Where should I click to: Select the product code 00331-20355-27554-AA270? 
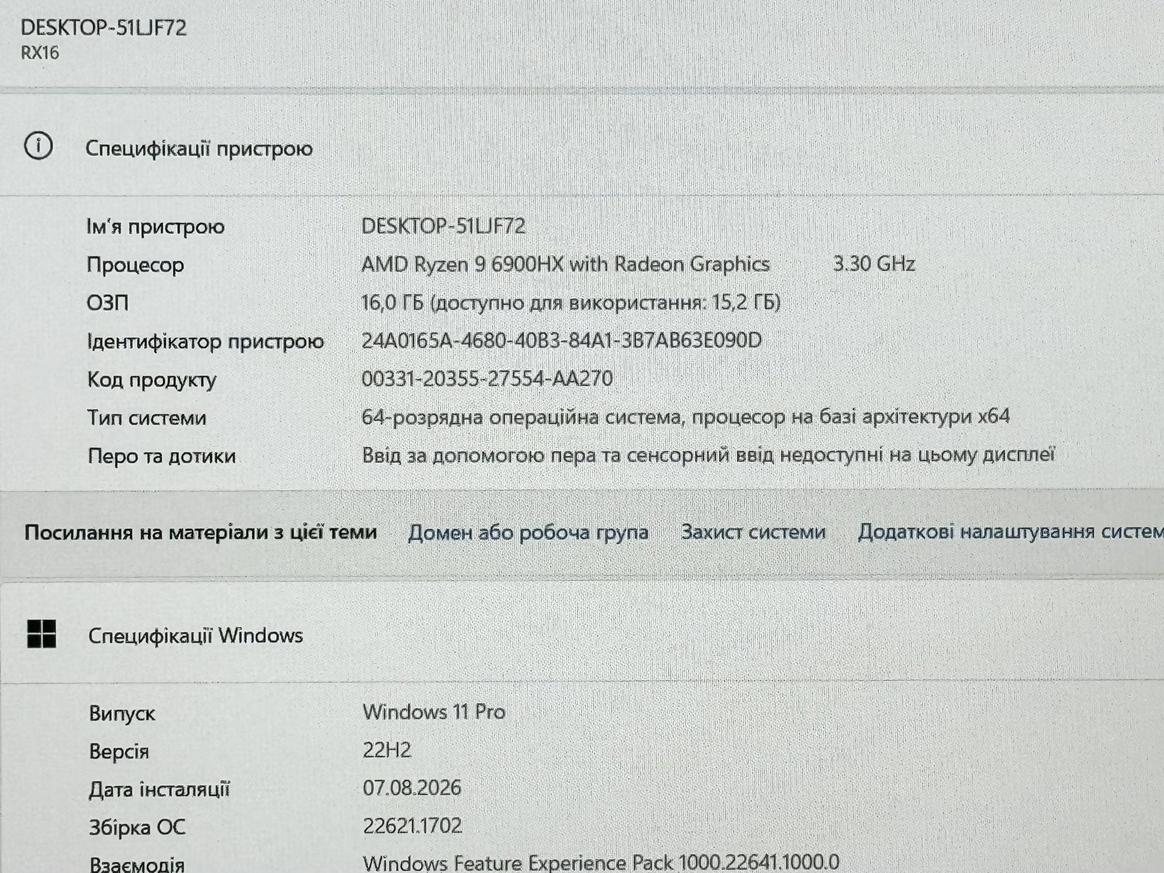pyautogui.click(x=487, y=378)
